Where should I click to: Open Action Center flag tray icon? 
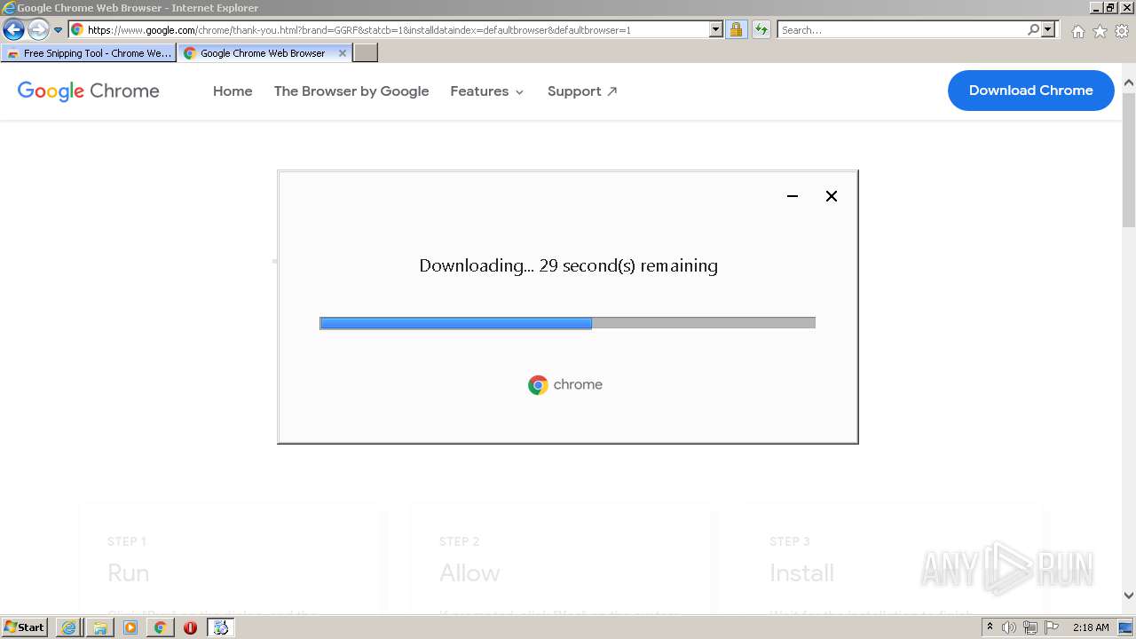[x=1052, y=627]
